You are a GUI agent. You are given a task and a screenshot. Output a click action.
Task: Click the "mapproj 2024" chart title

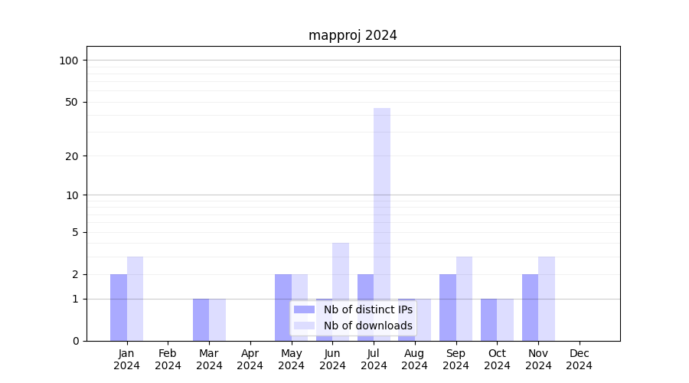[353, 35]
